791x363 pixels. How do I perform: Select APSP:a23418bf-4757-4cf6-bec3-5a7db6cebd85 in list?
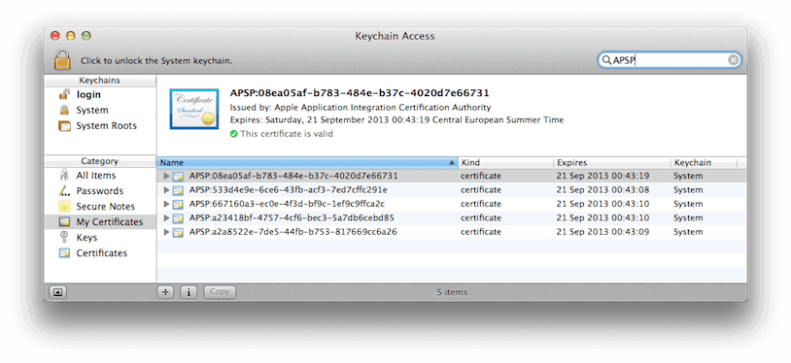(x=292, y=218)
